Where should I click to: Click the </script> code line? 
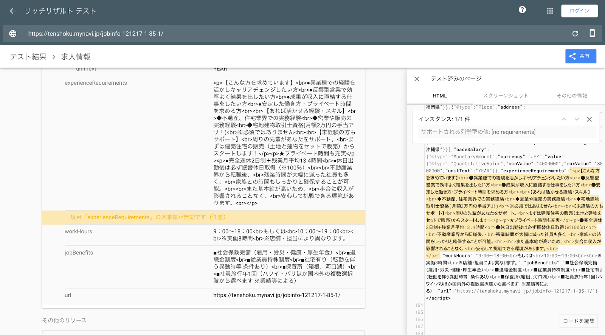[438, 298]
